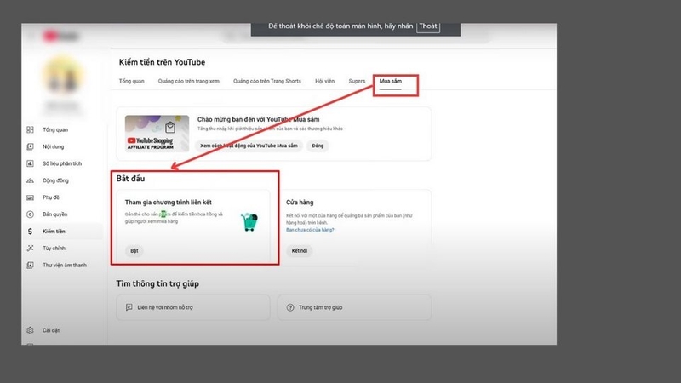
Task: Open Số liệu phân tích sidebar entry
Action: tap(62, 163)
